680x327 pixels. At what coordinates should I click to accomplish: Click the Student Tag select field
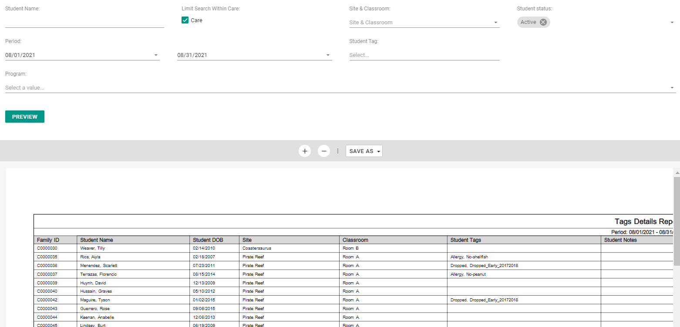point(424,55)
